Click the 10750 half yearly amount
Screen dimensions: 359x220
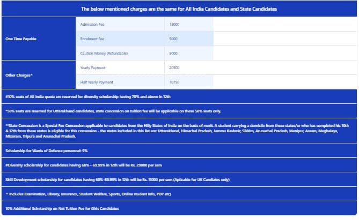coord(174,82)
